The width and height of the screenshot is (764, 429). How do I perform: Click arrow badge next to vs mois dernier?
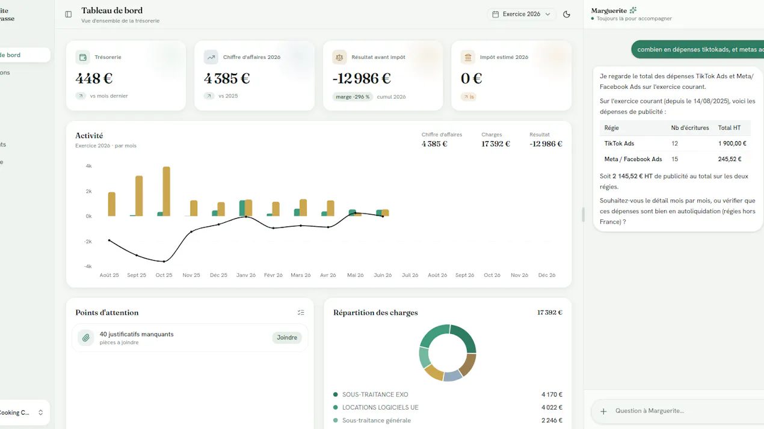click(x=81, y=96)
